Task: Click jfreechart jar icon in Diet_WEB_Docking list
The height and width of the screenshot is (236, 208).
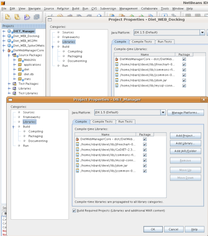Action: click(x=117, y=64)
